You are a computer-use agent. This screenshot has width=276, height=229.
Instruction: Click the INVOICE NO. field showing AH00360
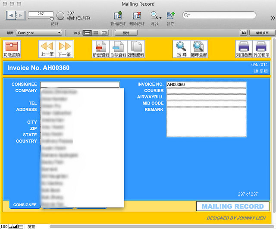pos(206,85)
